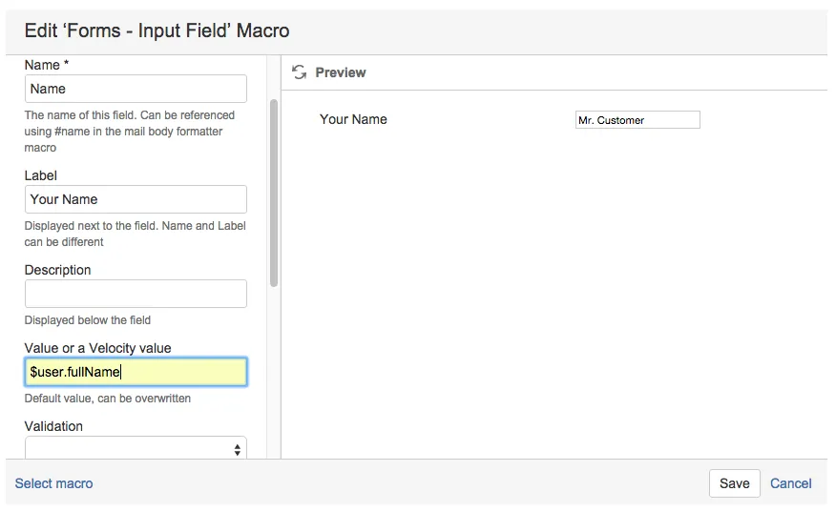Click the Velocity value field with $user.fullName
Screen dimensions: 836x512
[x=136, y=372]
